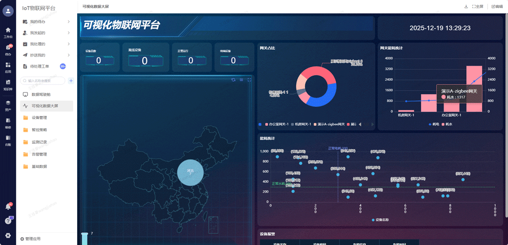Image resolution: width=508 pixels, height=245 pixels.
Task: Open the 工作台 workbench icon in sidebar
Action: pyautogui.click(x=8, y=32)
